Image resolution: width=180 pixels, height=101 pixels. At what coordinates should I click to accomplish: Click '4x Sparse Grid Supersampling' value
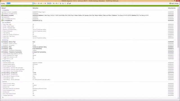(x=39, y=52)
